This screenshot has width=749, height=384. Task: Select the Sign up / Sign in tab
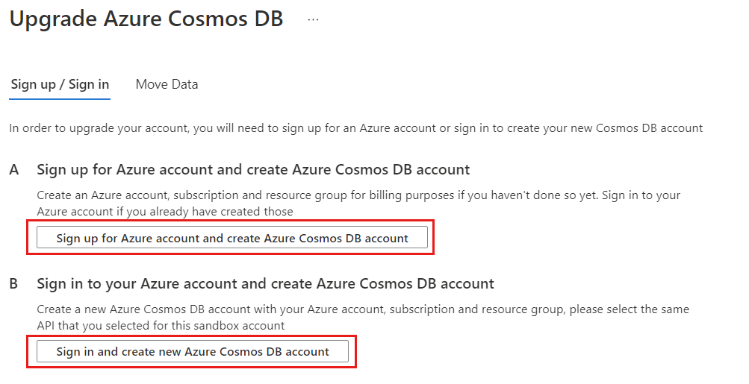60,84
